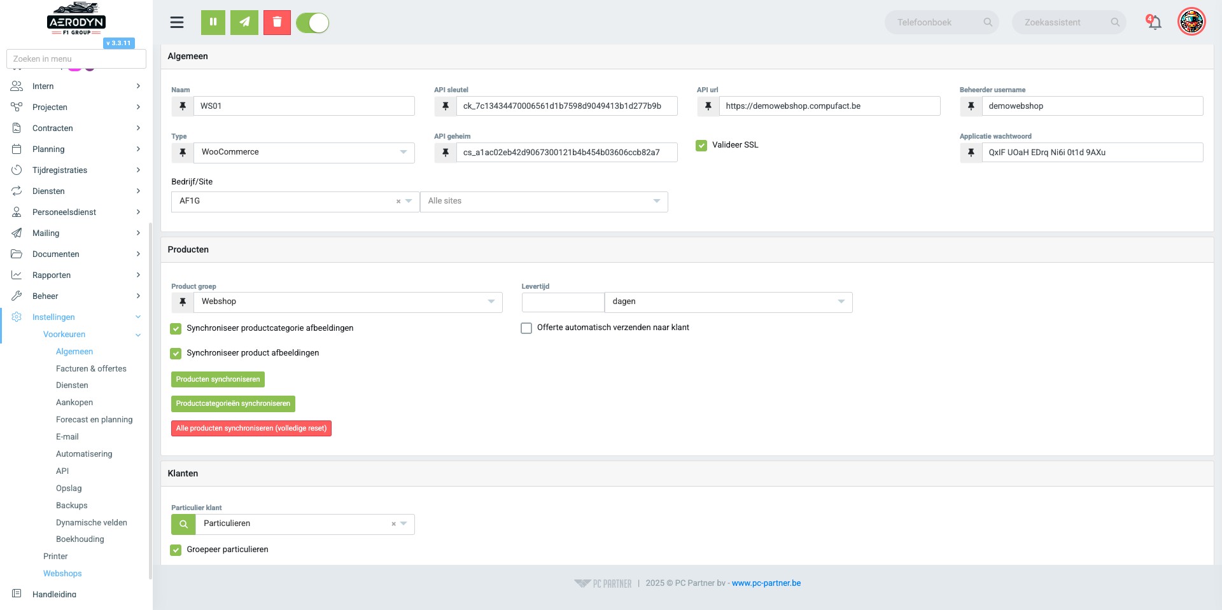Open Aankopen preferences

click(x=74, y=402)
